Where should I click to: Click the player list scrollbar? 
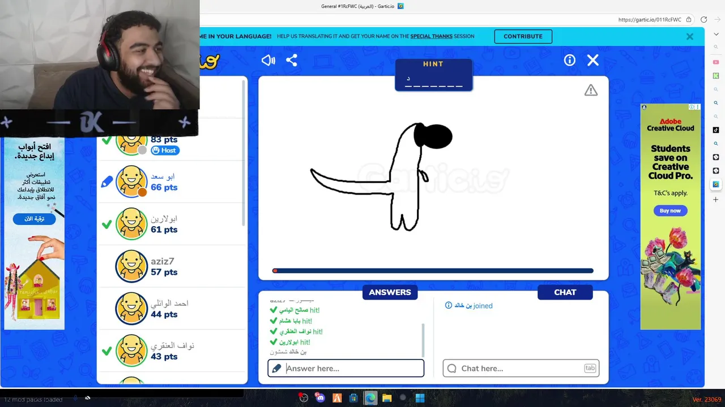[244, 153]
